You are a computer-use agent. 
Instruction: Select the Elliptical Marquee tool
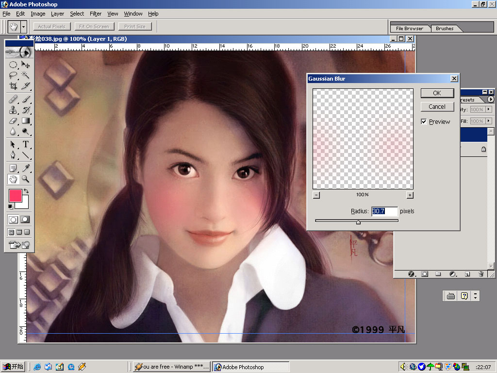(13, 65)
